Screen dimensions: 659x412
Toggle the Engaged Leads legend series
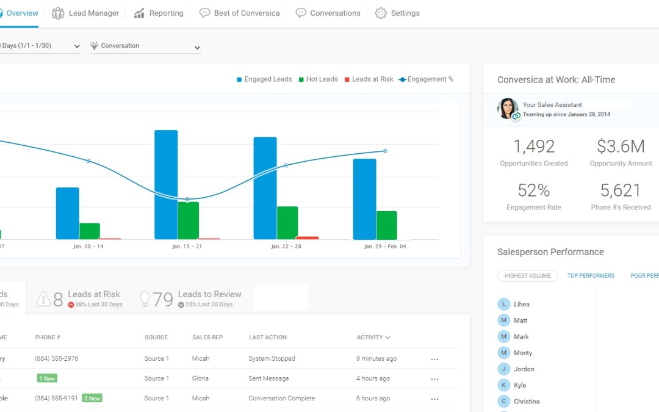(x=264, y=79)
